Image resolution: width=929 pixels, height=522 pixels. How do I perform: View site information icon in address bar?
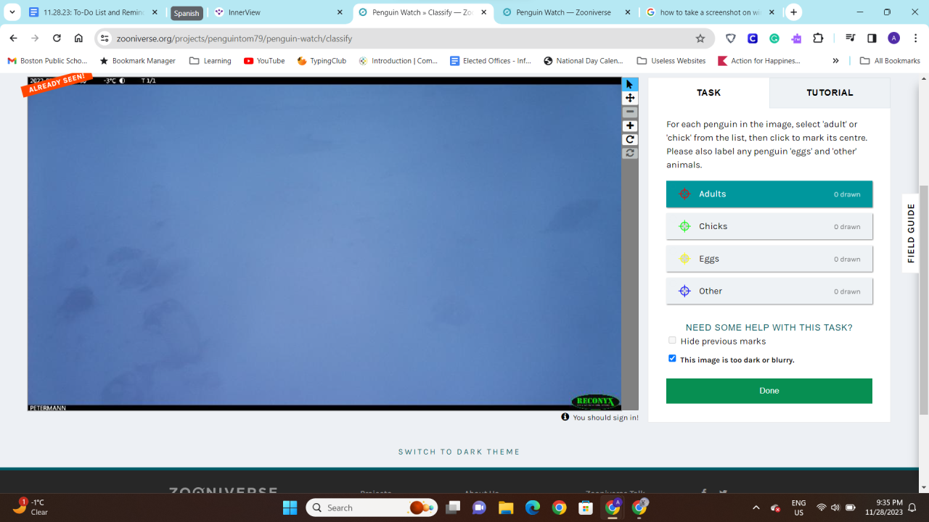tap(105, 38)
